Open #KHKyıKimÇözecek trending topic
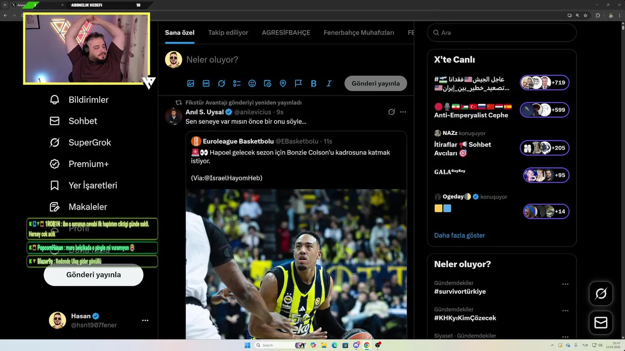This screenshot has height=351, width=625. pos(465,318)
